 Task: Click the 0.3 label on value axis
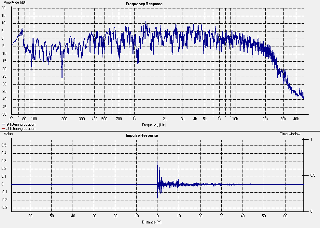[x=4, y=161]
